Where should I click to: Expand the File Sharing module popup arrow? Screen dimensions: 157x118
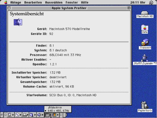click(35, 115)
